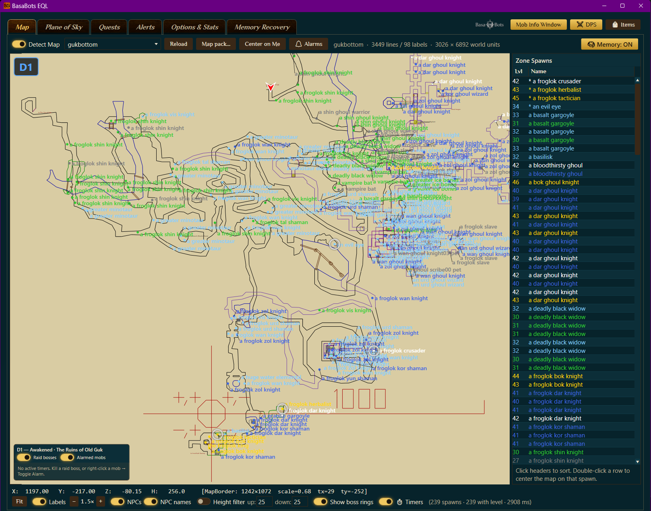The width and height of the screenshot is (651, 511).
Task: Toggle the Timers switch
Action: click(x=386, y=502)
